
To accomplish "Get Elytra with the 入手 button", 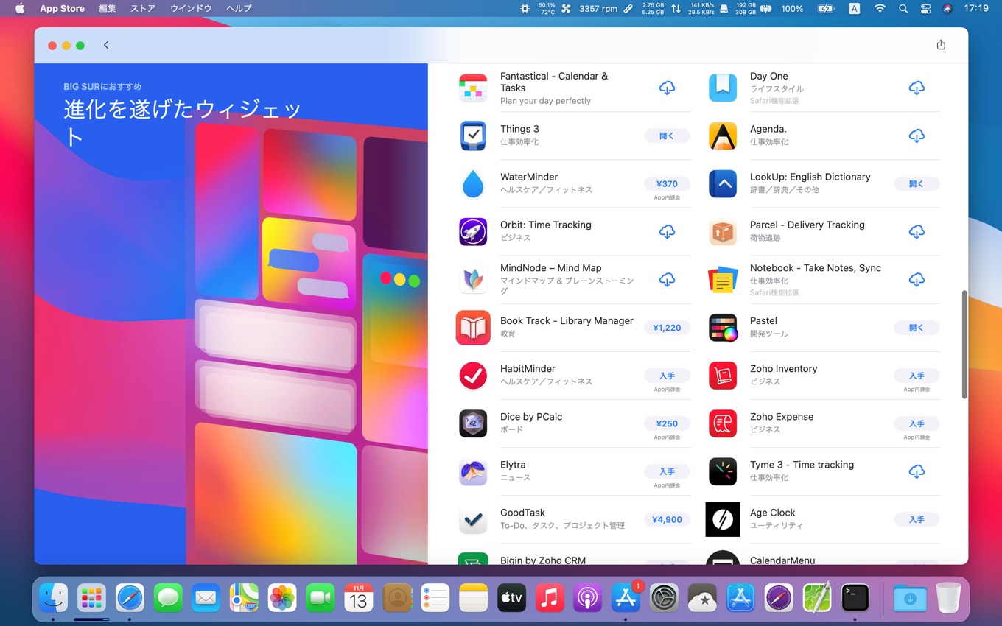I will pos(667,471).
